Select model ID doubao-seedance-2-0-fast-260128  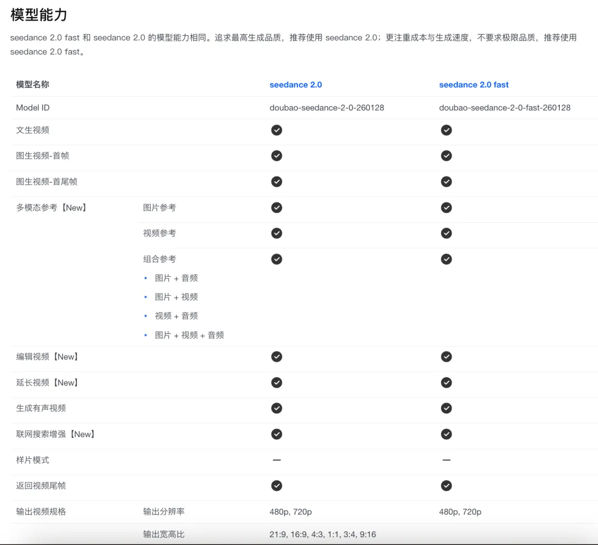point(504,108)
